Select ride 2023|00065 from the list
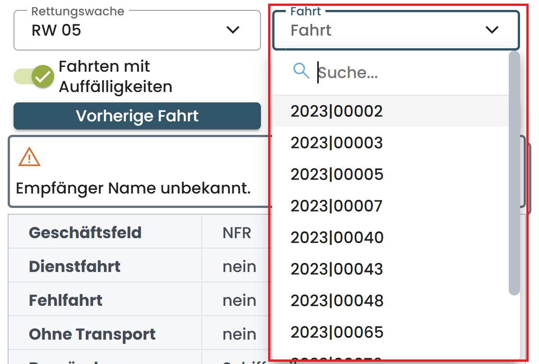Screen dimensions: 539x364 click(x=338, y=332)
